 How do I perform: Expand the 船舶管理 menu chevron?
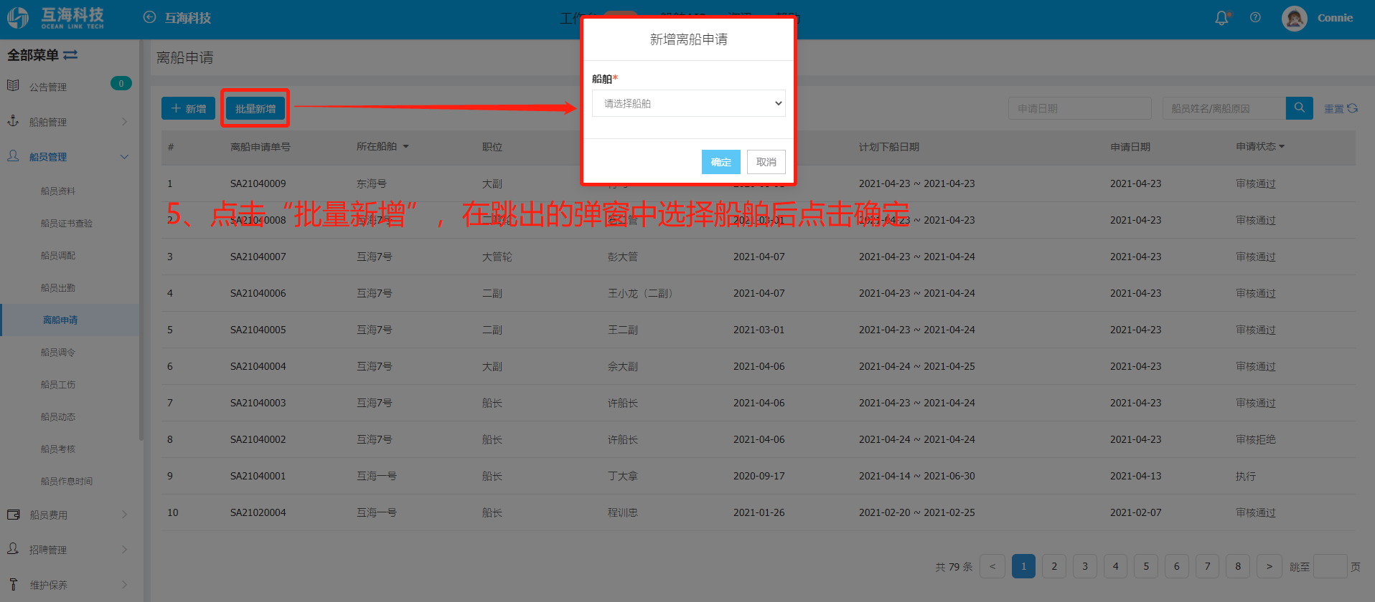(x=124, y=122)
